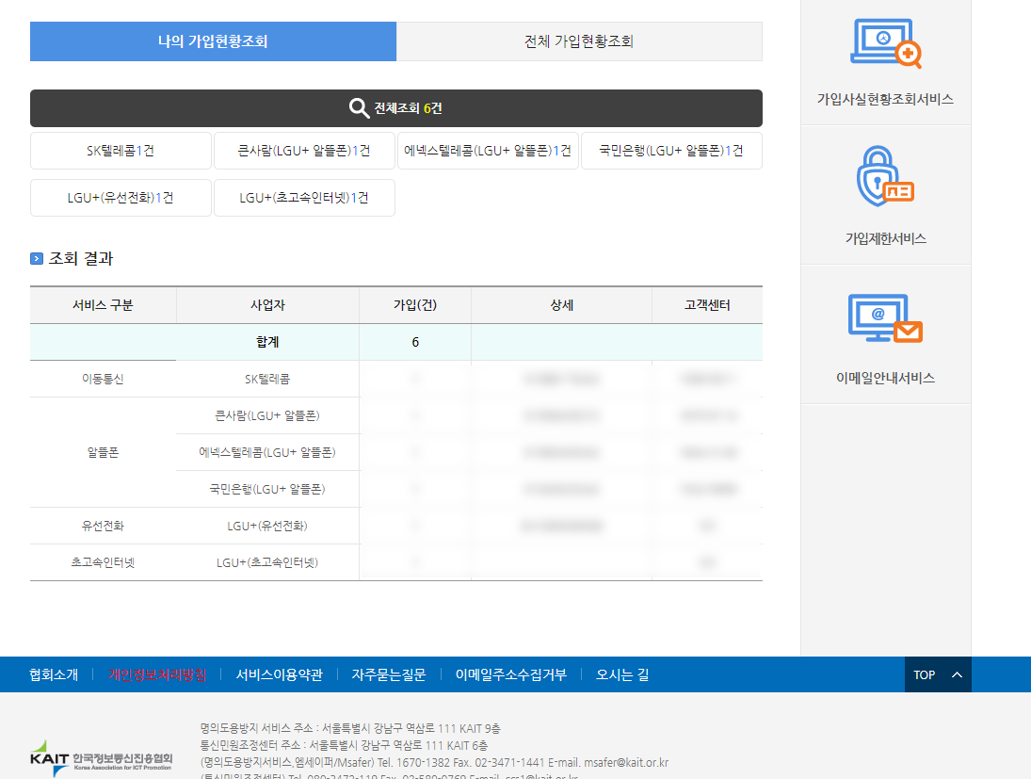This screenshot has height=779, width=1031.
Task: Switch to 전체 가입현황조회 tab
Action: click(579, 41)
